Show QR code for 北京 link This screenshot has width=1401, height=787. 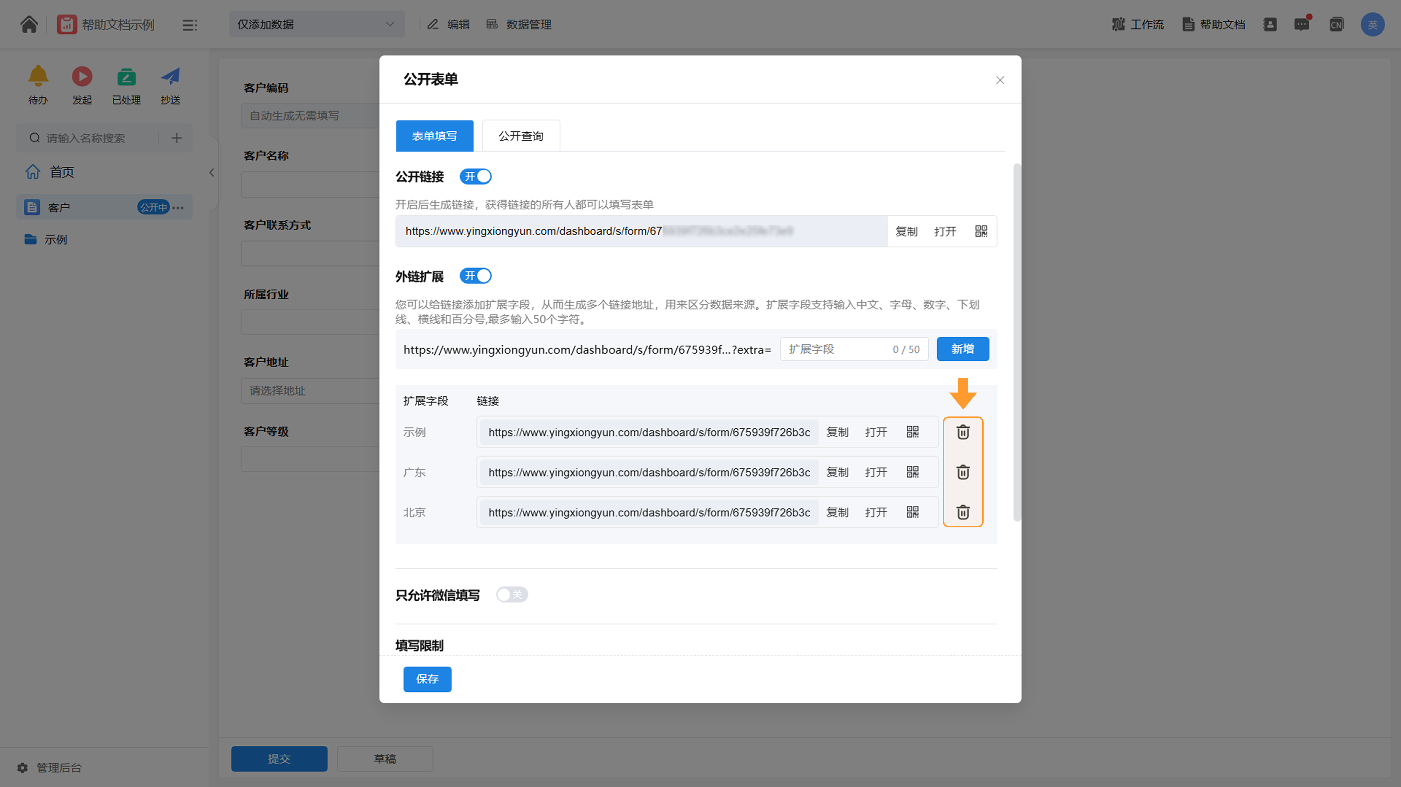[x=912, y=512]
